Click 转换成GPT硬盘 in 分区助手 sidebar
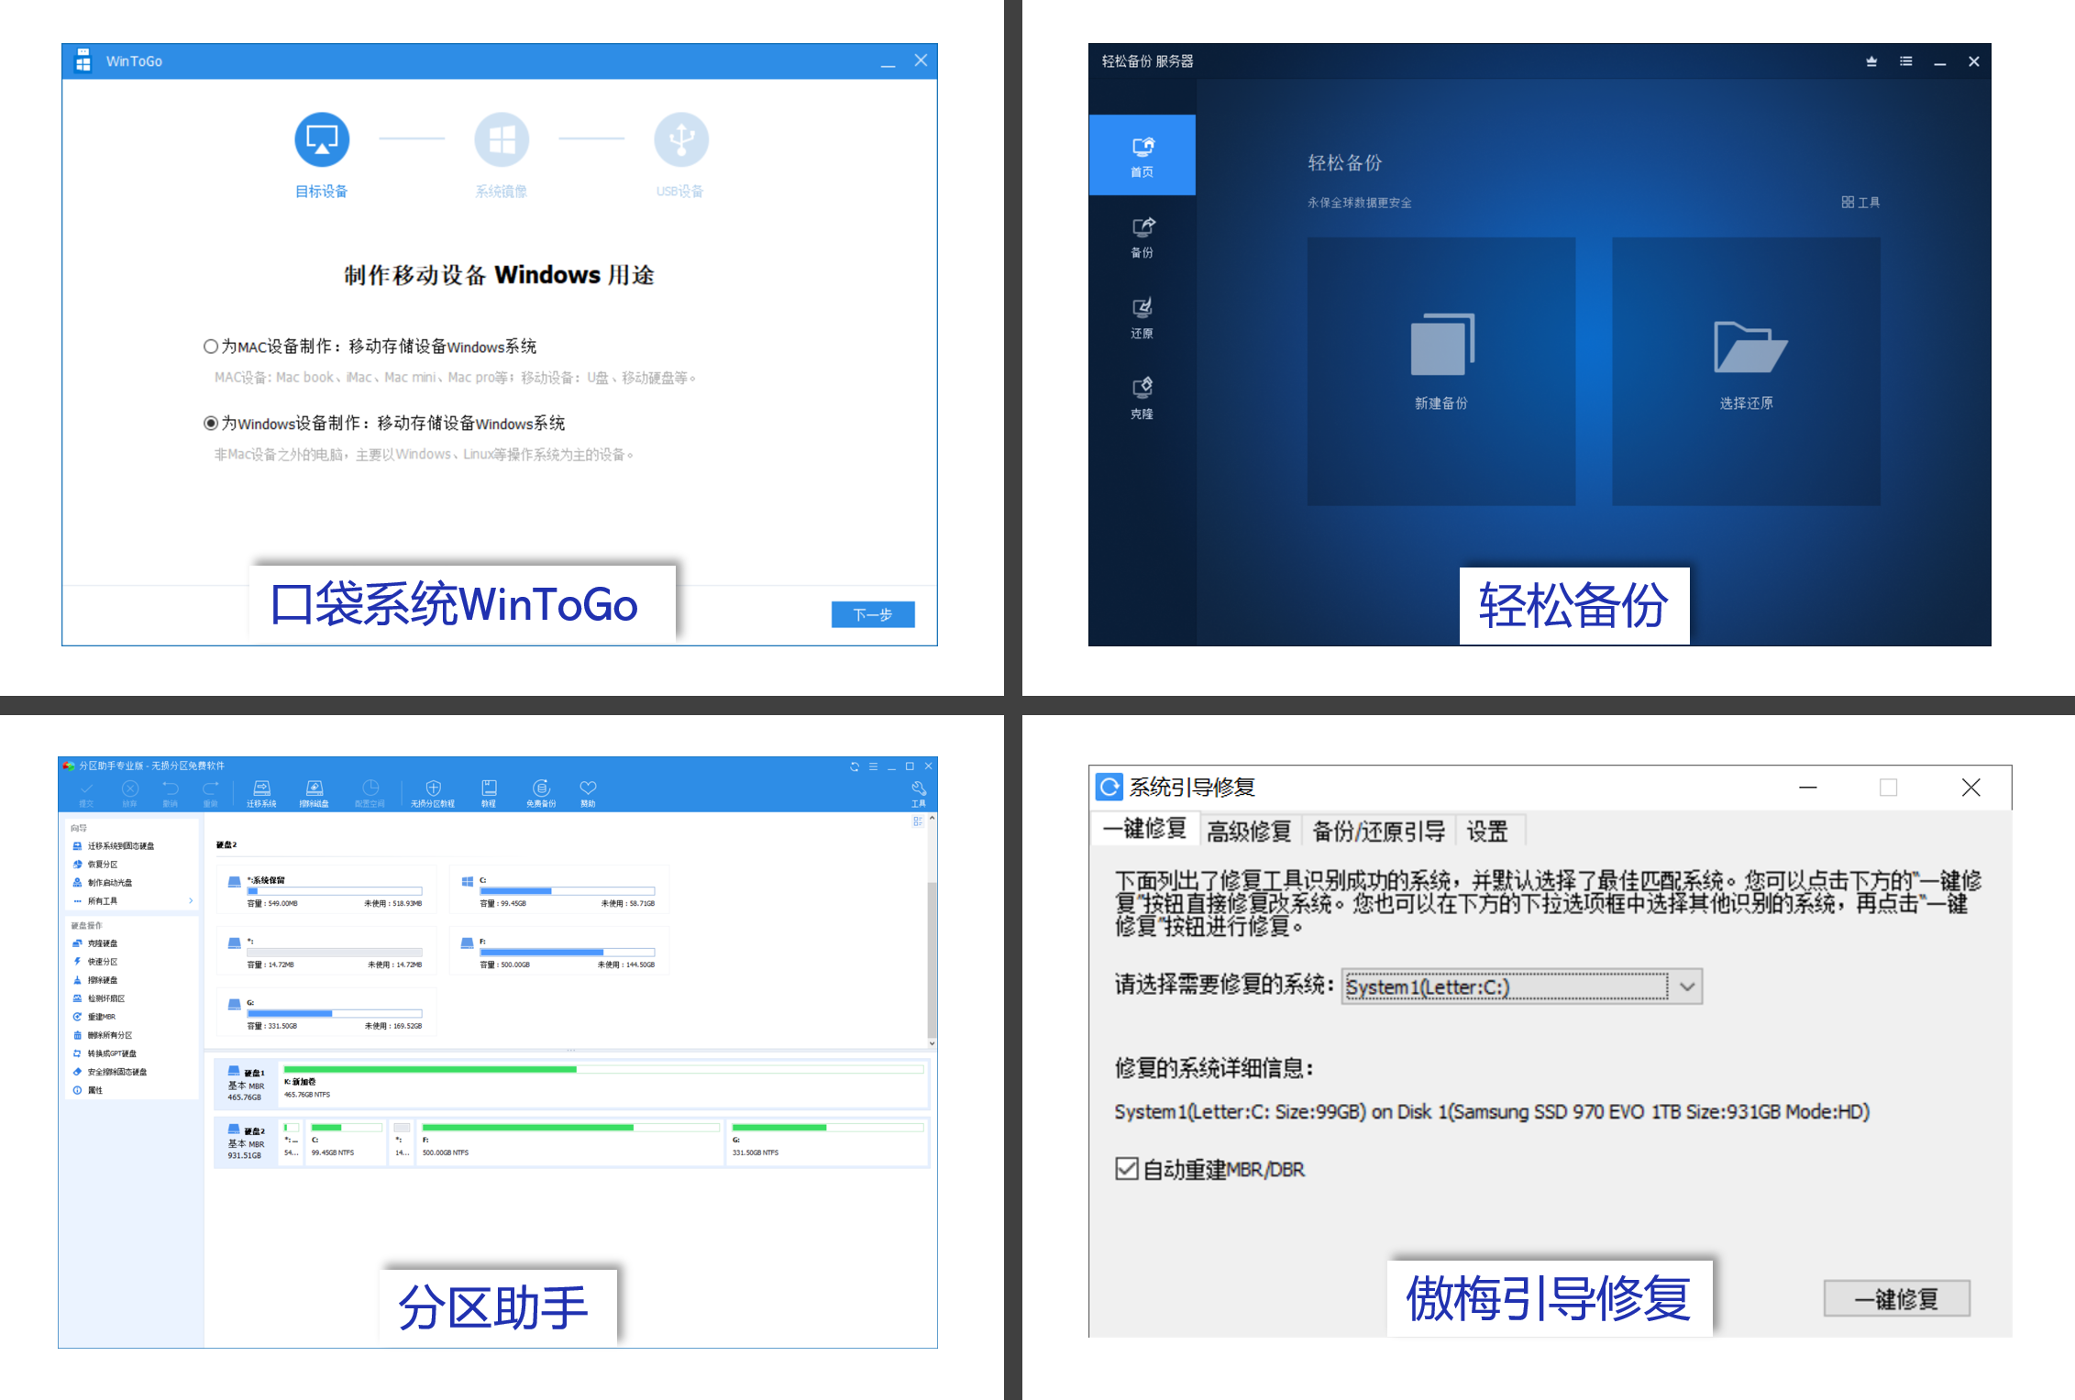2075x1400 pixels. point(105,1053)
